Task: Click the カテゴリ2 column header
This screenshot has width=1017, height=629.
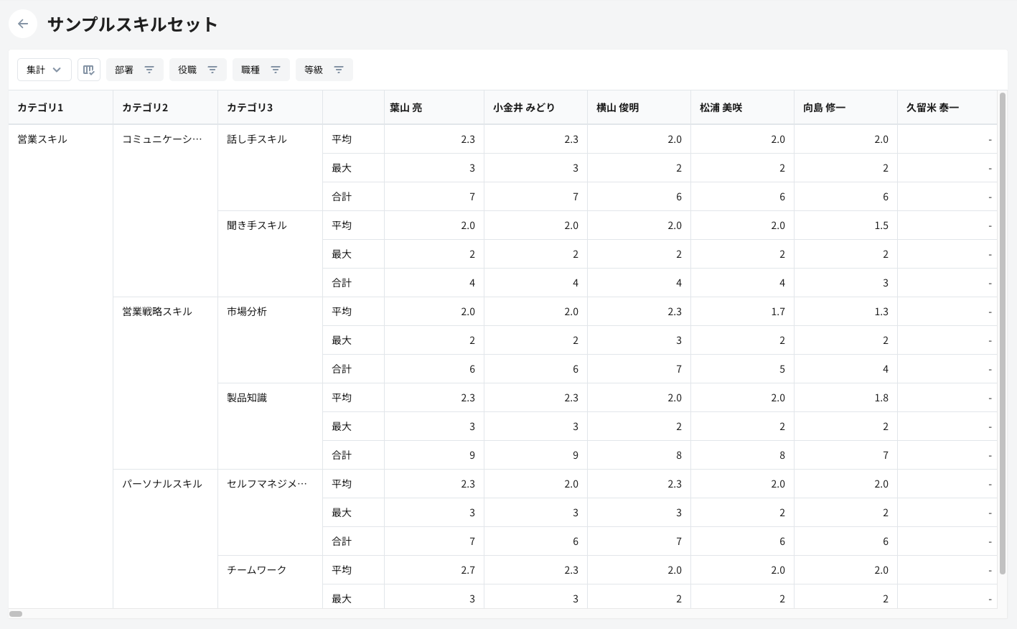Action: [145, 108]
